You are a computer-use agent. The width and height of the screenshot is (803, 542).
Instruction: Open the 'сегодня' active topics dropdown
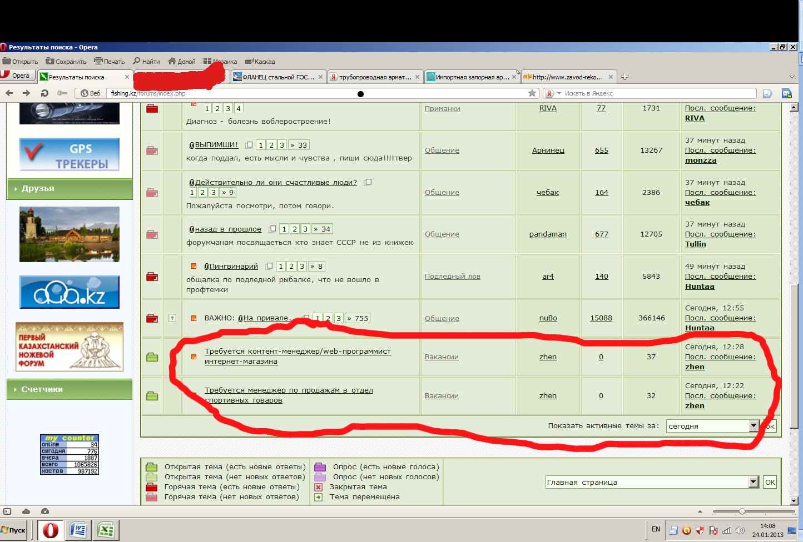[754, 426]
